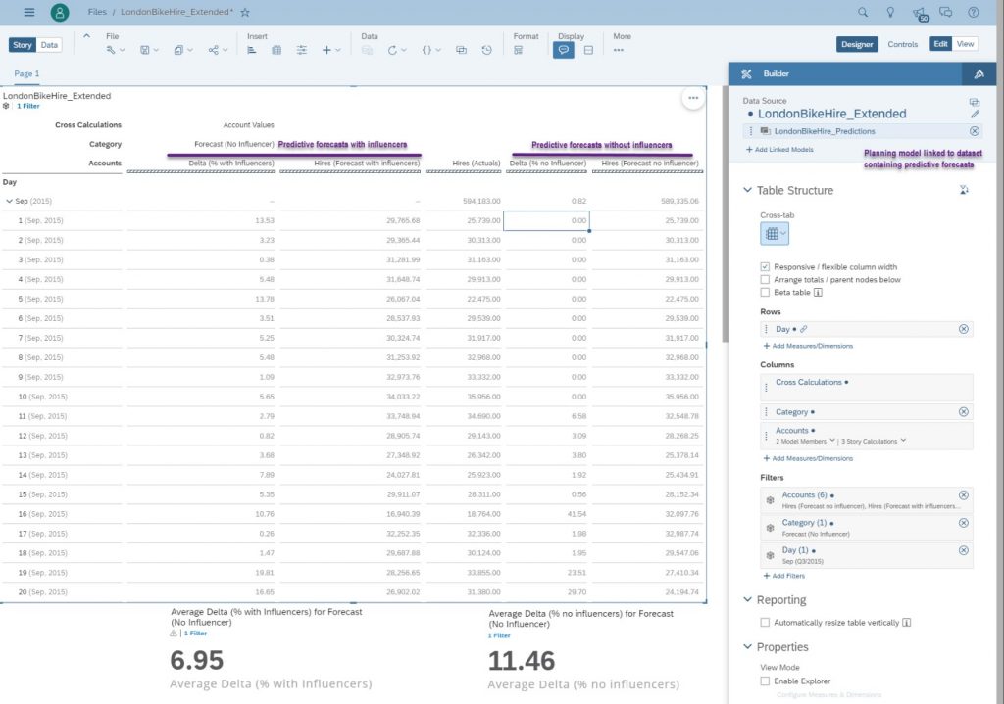Open 1 Filter link under the 6.95 chart title
The height and width of the screenshot is (704, 1004).
tap(195, 634)
